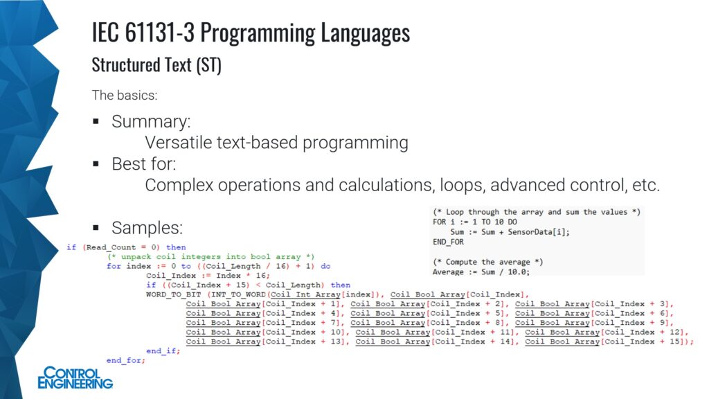
Task: Click the "Sum := Sum + SensorData[i];" statement
Action: [x=507, y=231]
